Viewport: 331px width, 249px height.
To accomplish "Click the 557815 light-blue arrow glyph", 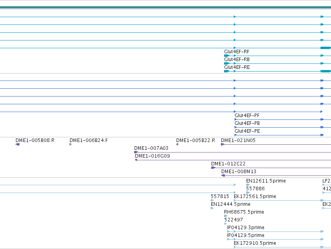I will click(x=212, y=201).
